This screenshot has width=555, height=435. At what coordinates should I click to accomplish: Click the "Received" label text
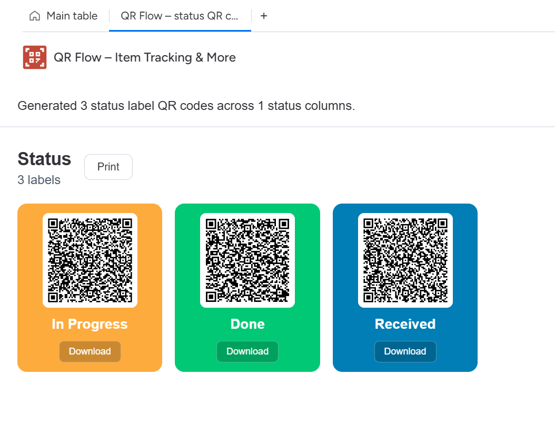pos(405,324)
